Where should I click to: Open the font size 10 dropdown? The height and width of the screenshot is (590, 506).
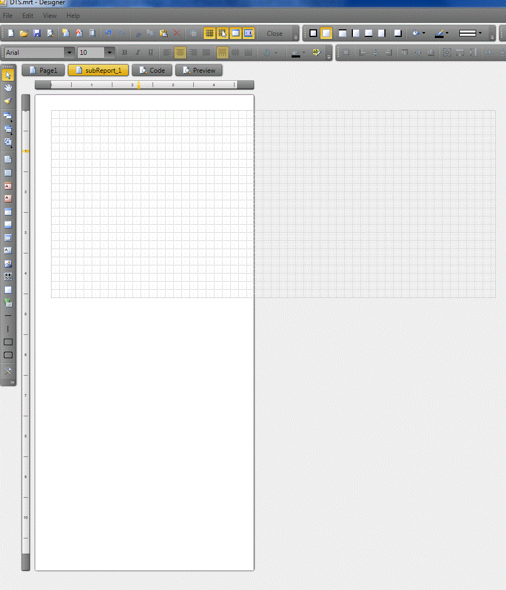[x=110, y=52]
